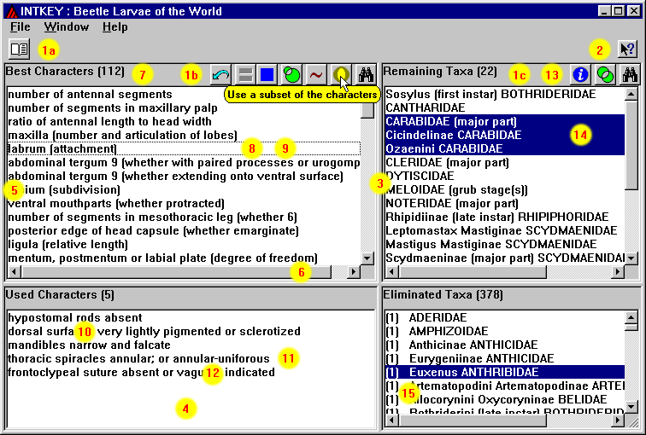Screen dimensions: 646x435
Task: Click down arrow of Remaining Taxa scrollbar
Action: (631, 258)
